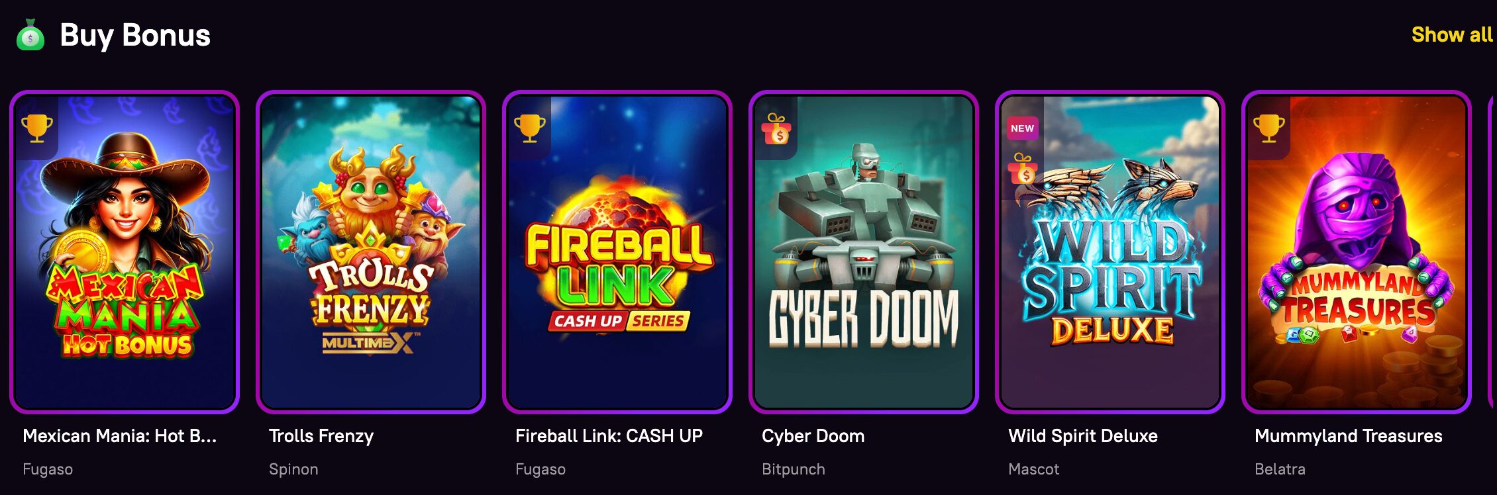Open the Cyber Doom game thumbnail

click(864, 252)
